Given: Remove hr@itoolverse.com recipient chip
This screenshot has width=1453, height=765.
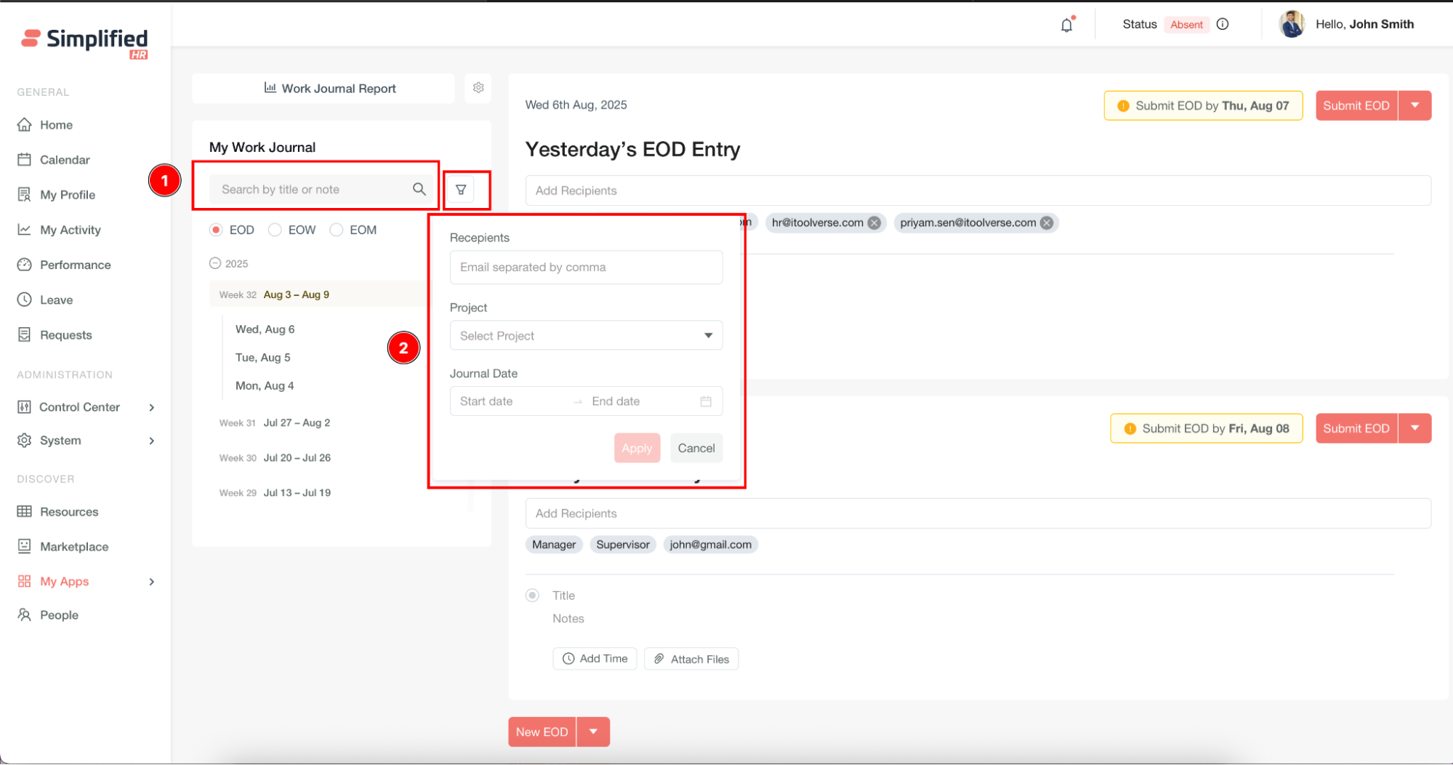Looking at the screenshot, I should pyautogui.click(x=874, y=223).
